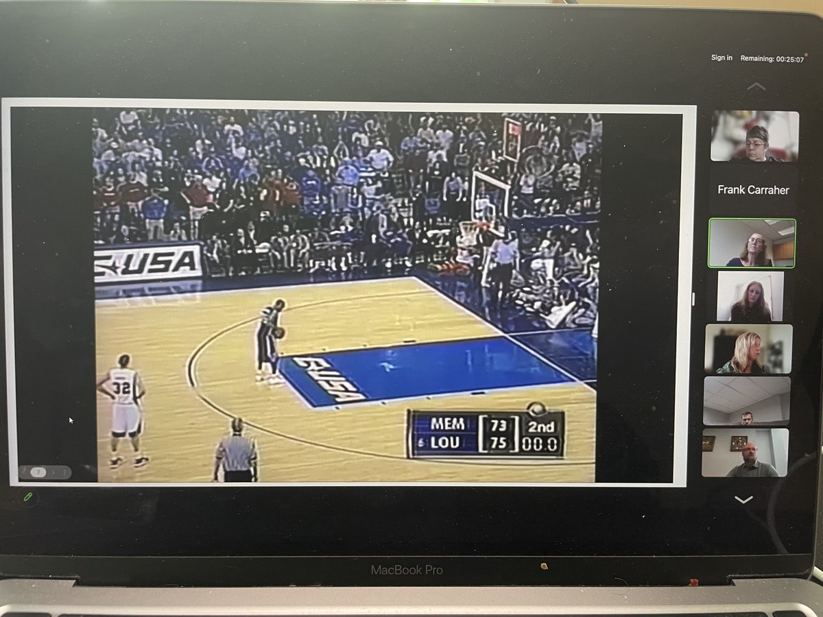Select the thumbnail showing mostly ceiling tiles

coord(746,401)
